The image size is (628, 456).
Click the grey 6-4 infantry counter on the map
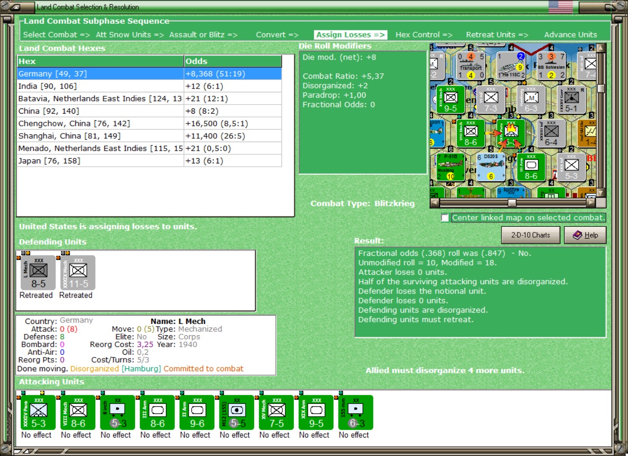click(551, 134)
